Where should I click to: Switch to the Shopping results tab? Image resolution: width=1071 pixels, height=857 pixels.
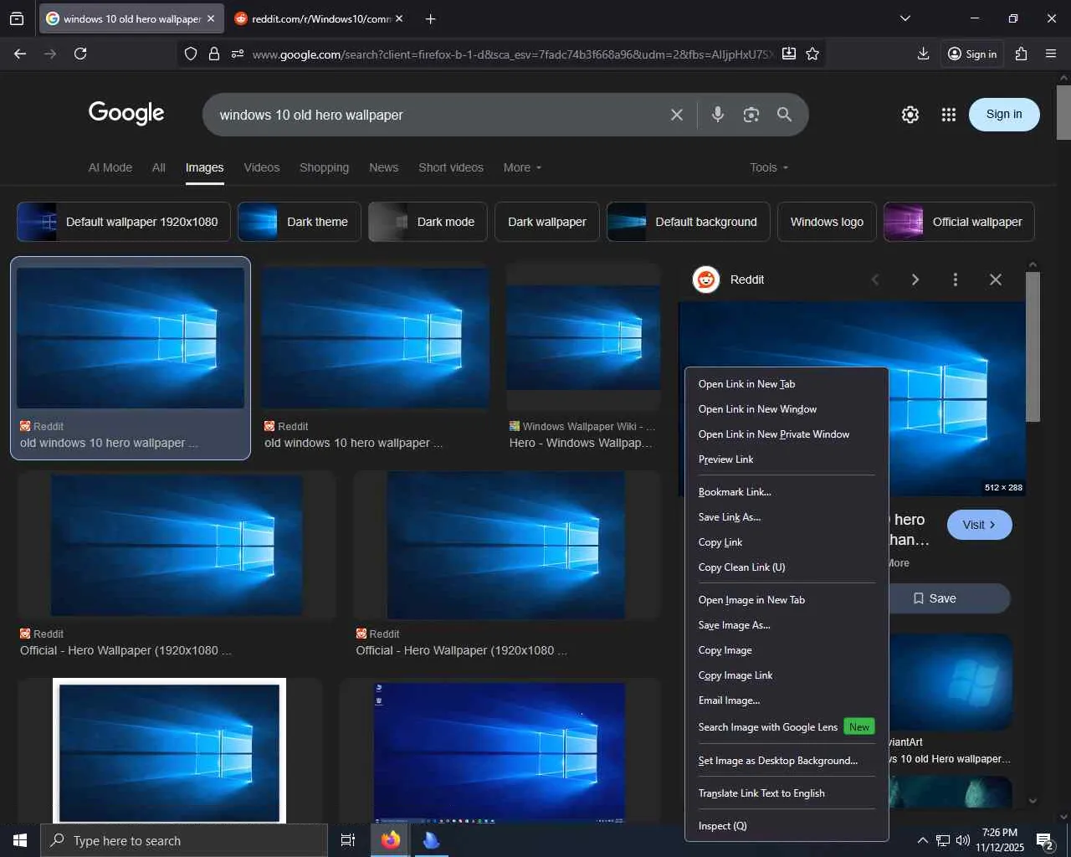tap(324, 167)
